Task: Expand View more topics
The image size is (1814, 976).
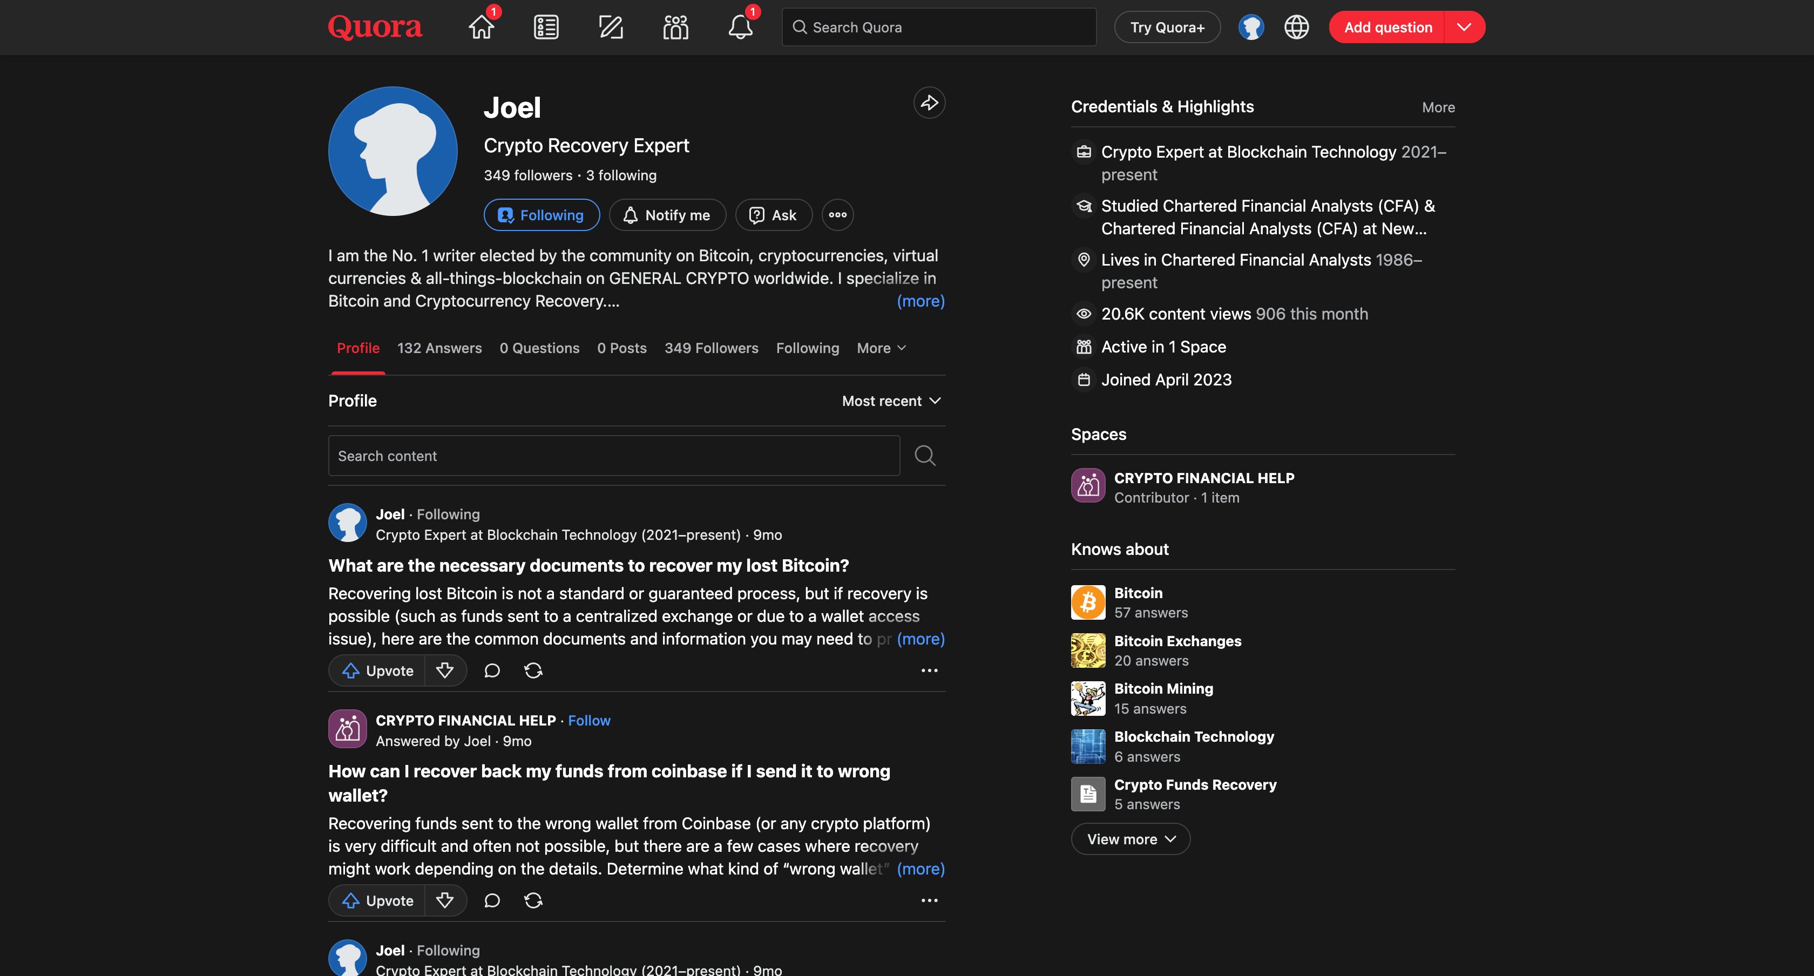Action: pos(1130,839)
